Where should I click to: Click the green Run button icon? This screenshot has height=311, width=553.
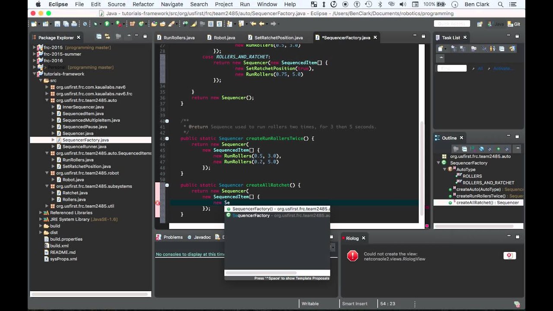[x=107, y=24]
